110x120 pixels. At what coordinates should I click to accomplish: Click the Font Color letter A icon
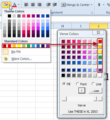(x=14, y=5)
